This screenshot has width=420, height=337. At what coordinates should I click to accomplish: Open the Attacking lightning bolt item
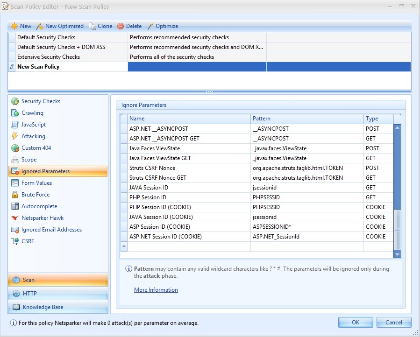[14, 136]
